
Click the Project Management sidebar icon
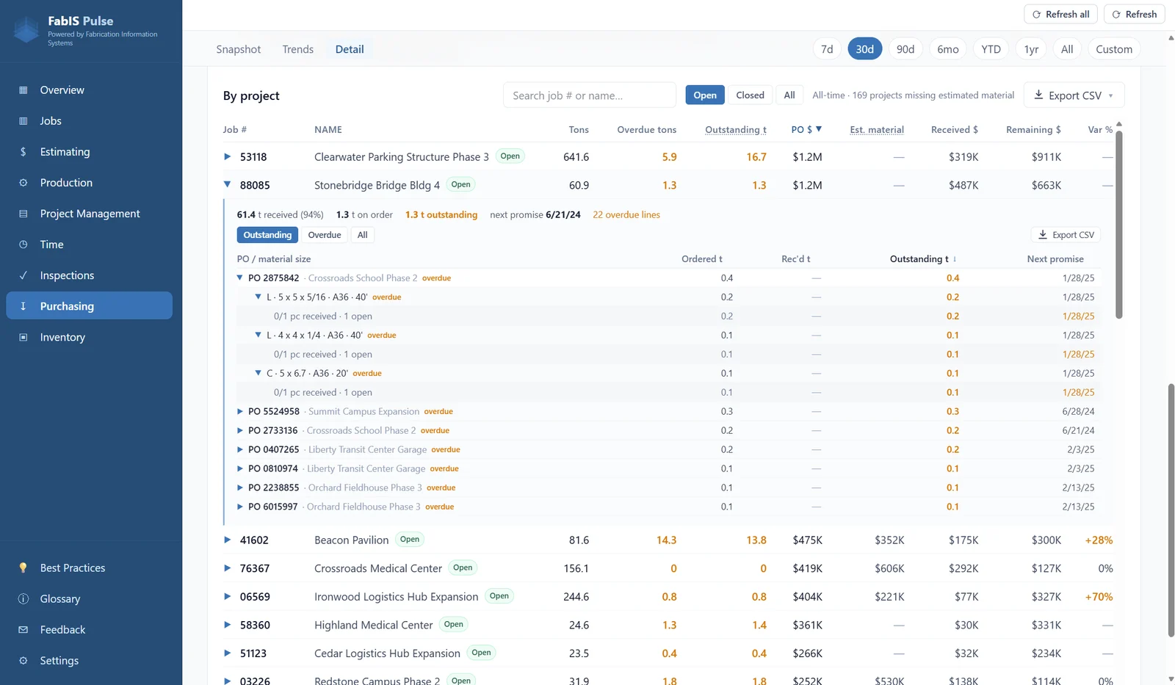pyautogui.click(x=23, y=214)
